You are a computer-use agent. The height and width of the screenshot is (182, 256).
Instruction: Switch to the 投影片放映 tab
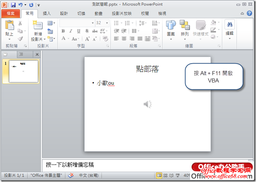click(122, 13)
